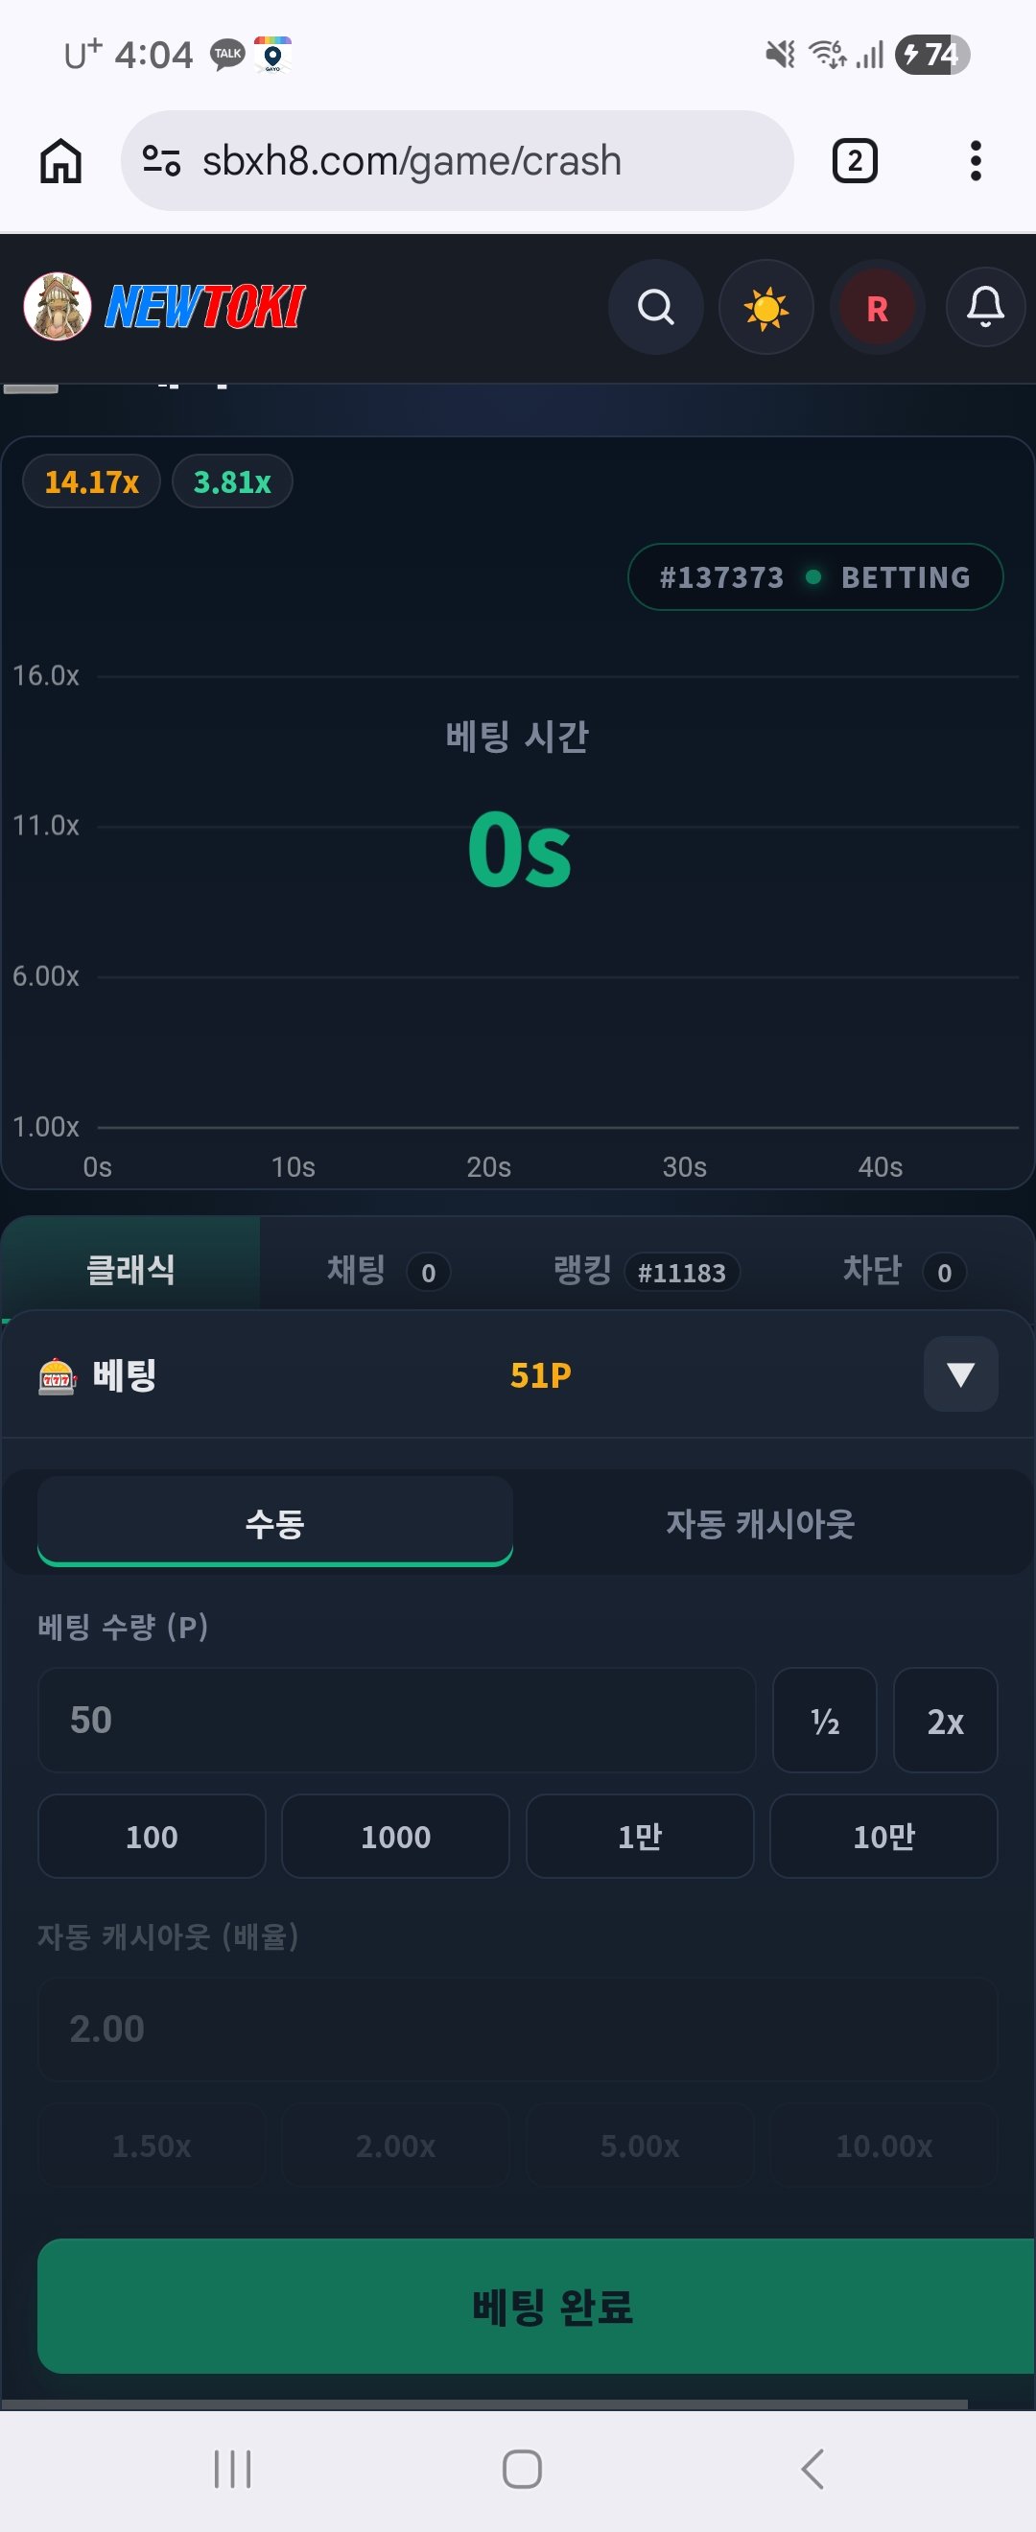The image size is (1036, 2532).
Task: Tap the browser home icon
Action: (61, 160)
